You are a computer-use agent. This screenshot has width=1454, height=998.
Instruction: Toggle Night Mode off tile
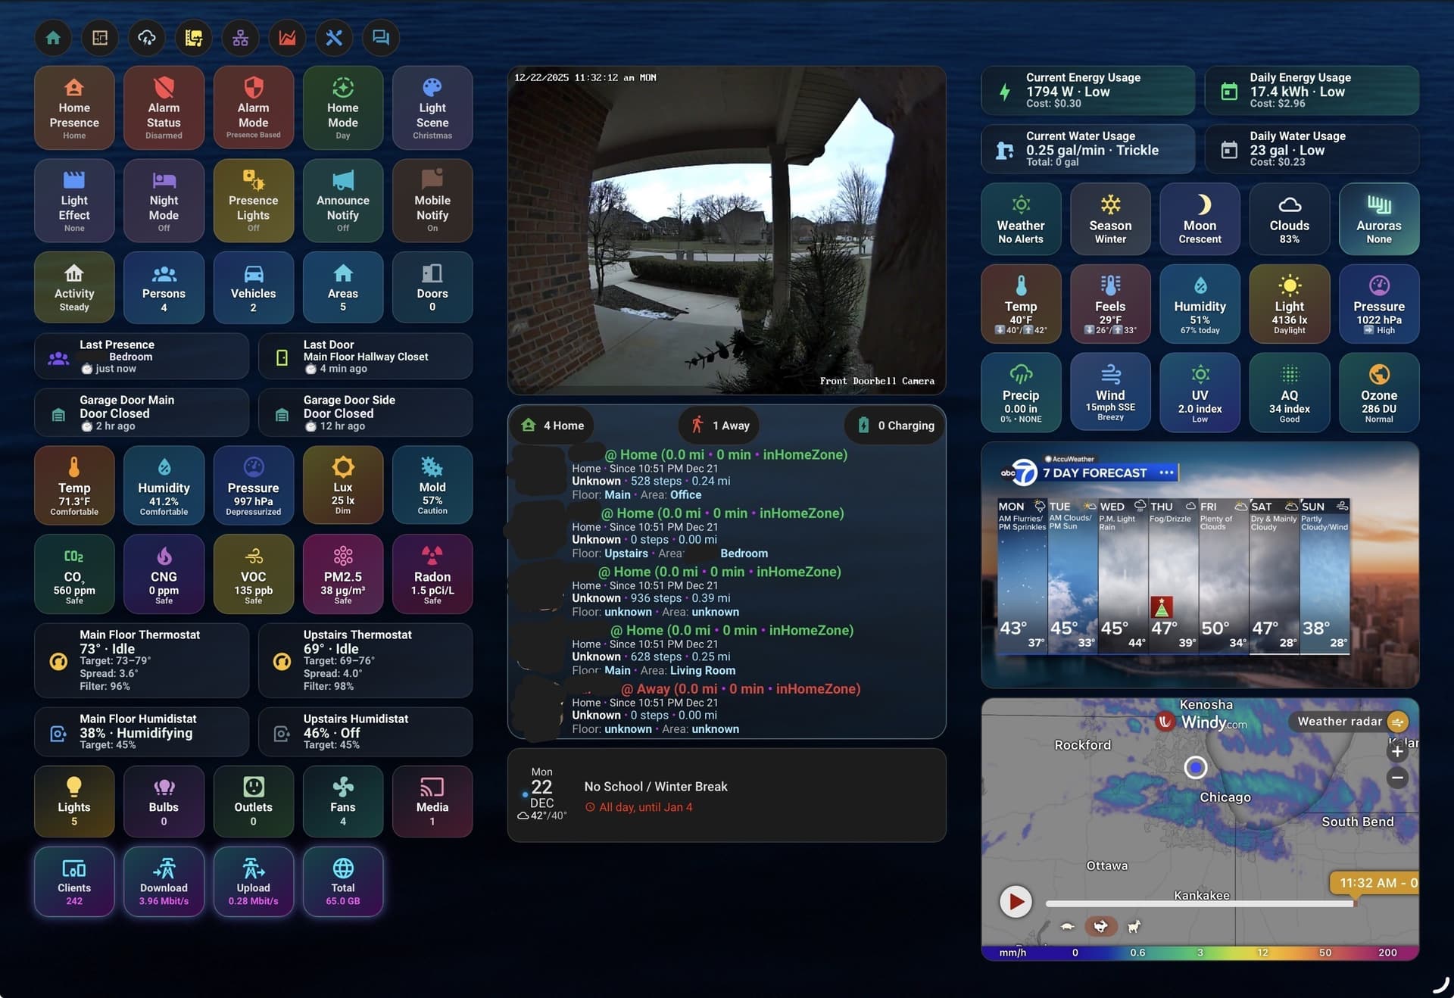point(164,201)
